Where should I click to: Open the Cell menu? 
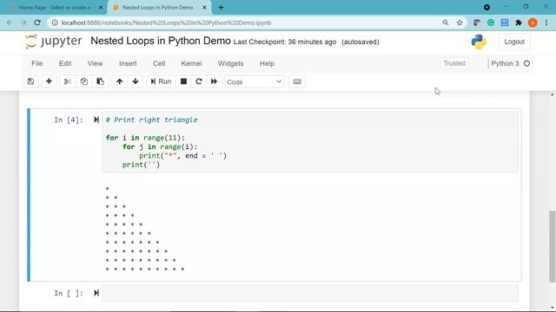[x=159, y=63]
